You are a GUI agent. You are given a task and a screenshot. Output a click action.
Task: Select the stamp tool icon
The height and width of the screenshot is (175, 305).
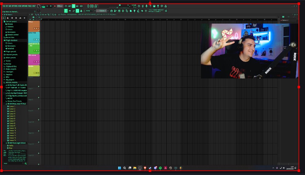click(x=81, y=11)
